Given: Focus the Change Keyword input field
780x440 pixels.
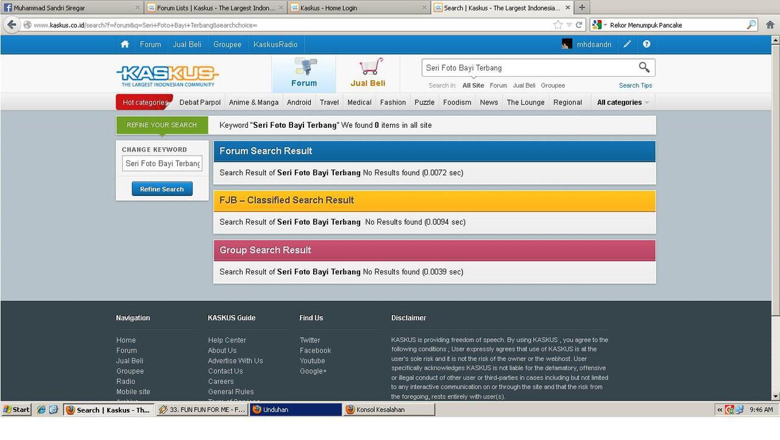Looking at the screenshot, I should click(x=162, y=164).
